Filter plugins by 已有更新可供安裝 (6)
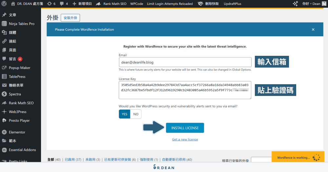328x172 pixels. [120, 160]
